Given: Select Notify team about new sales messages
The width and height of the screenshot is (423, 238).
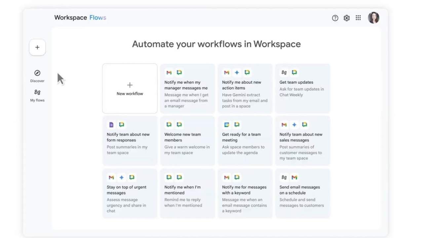Looking at the screenshot, I should (302, 140).
